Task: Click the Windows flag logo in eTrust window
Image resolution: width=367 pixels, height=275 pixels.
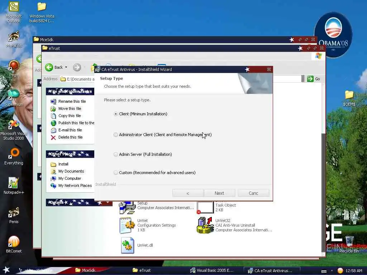Action: 319,56
